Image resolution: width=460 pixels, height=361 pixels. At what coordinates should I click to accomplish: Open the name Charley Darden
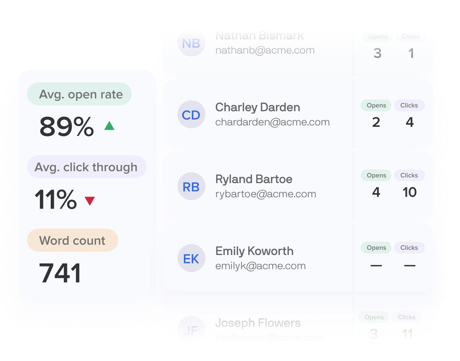258,107
